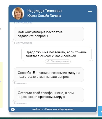This screenshot has width=102, height=119.
Task: Minimize the chat widget with dash icon
Action: point(90,11)
